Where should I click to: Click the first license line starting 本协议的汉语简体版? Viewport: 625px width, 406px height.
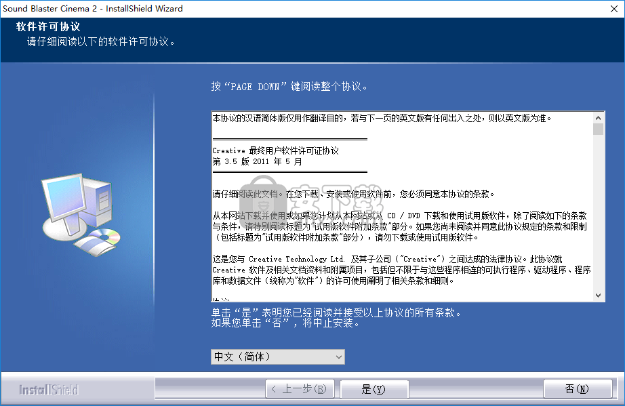click(382, 118)
